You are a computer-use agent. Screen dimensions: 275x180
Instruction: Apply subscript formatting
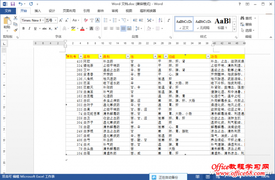pos(50,28)
